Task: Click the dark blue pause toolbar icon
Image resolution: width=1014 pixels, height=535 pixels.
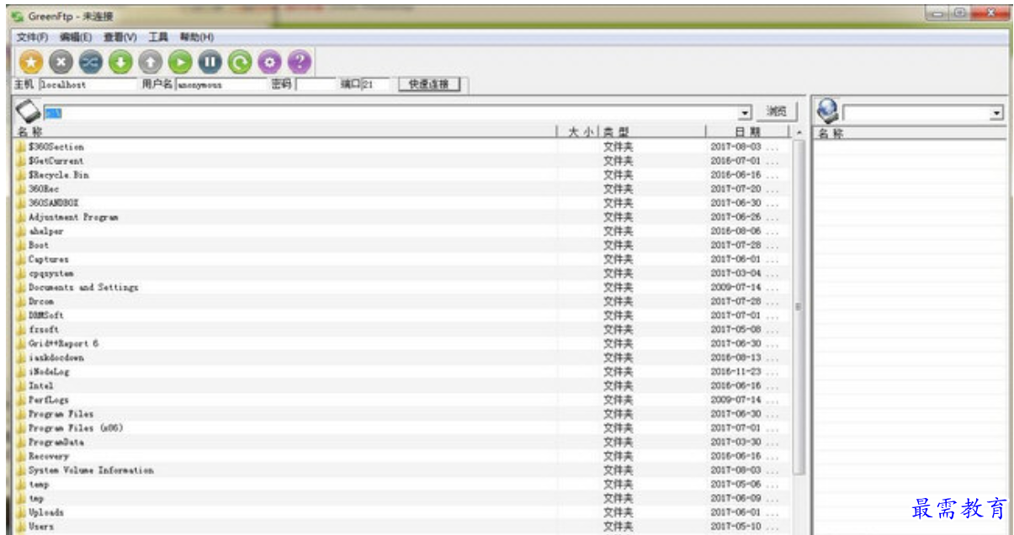Action: pos(210,61)
